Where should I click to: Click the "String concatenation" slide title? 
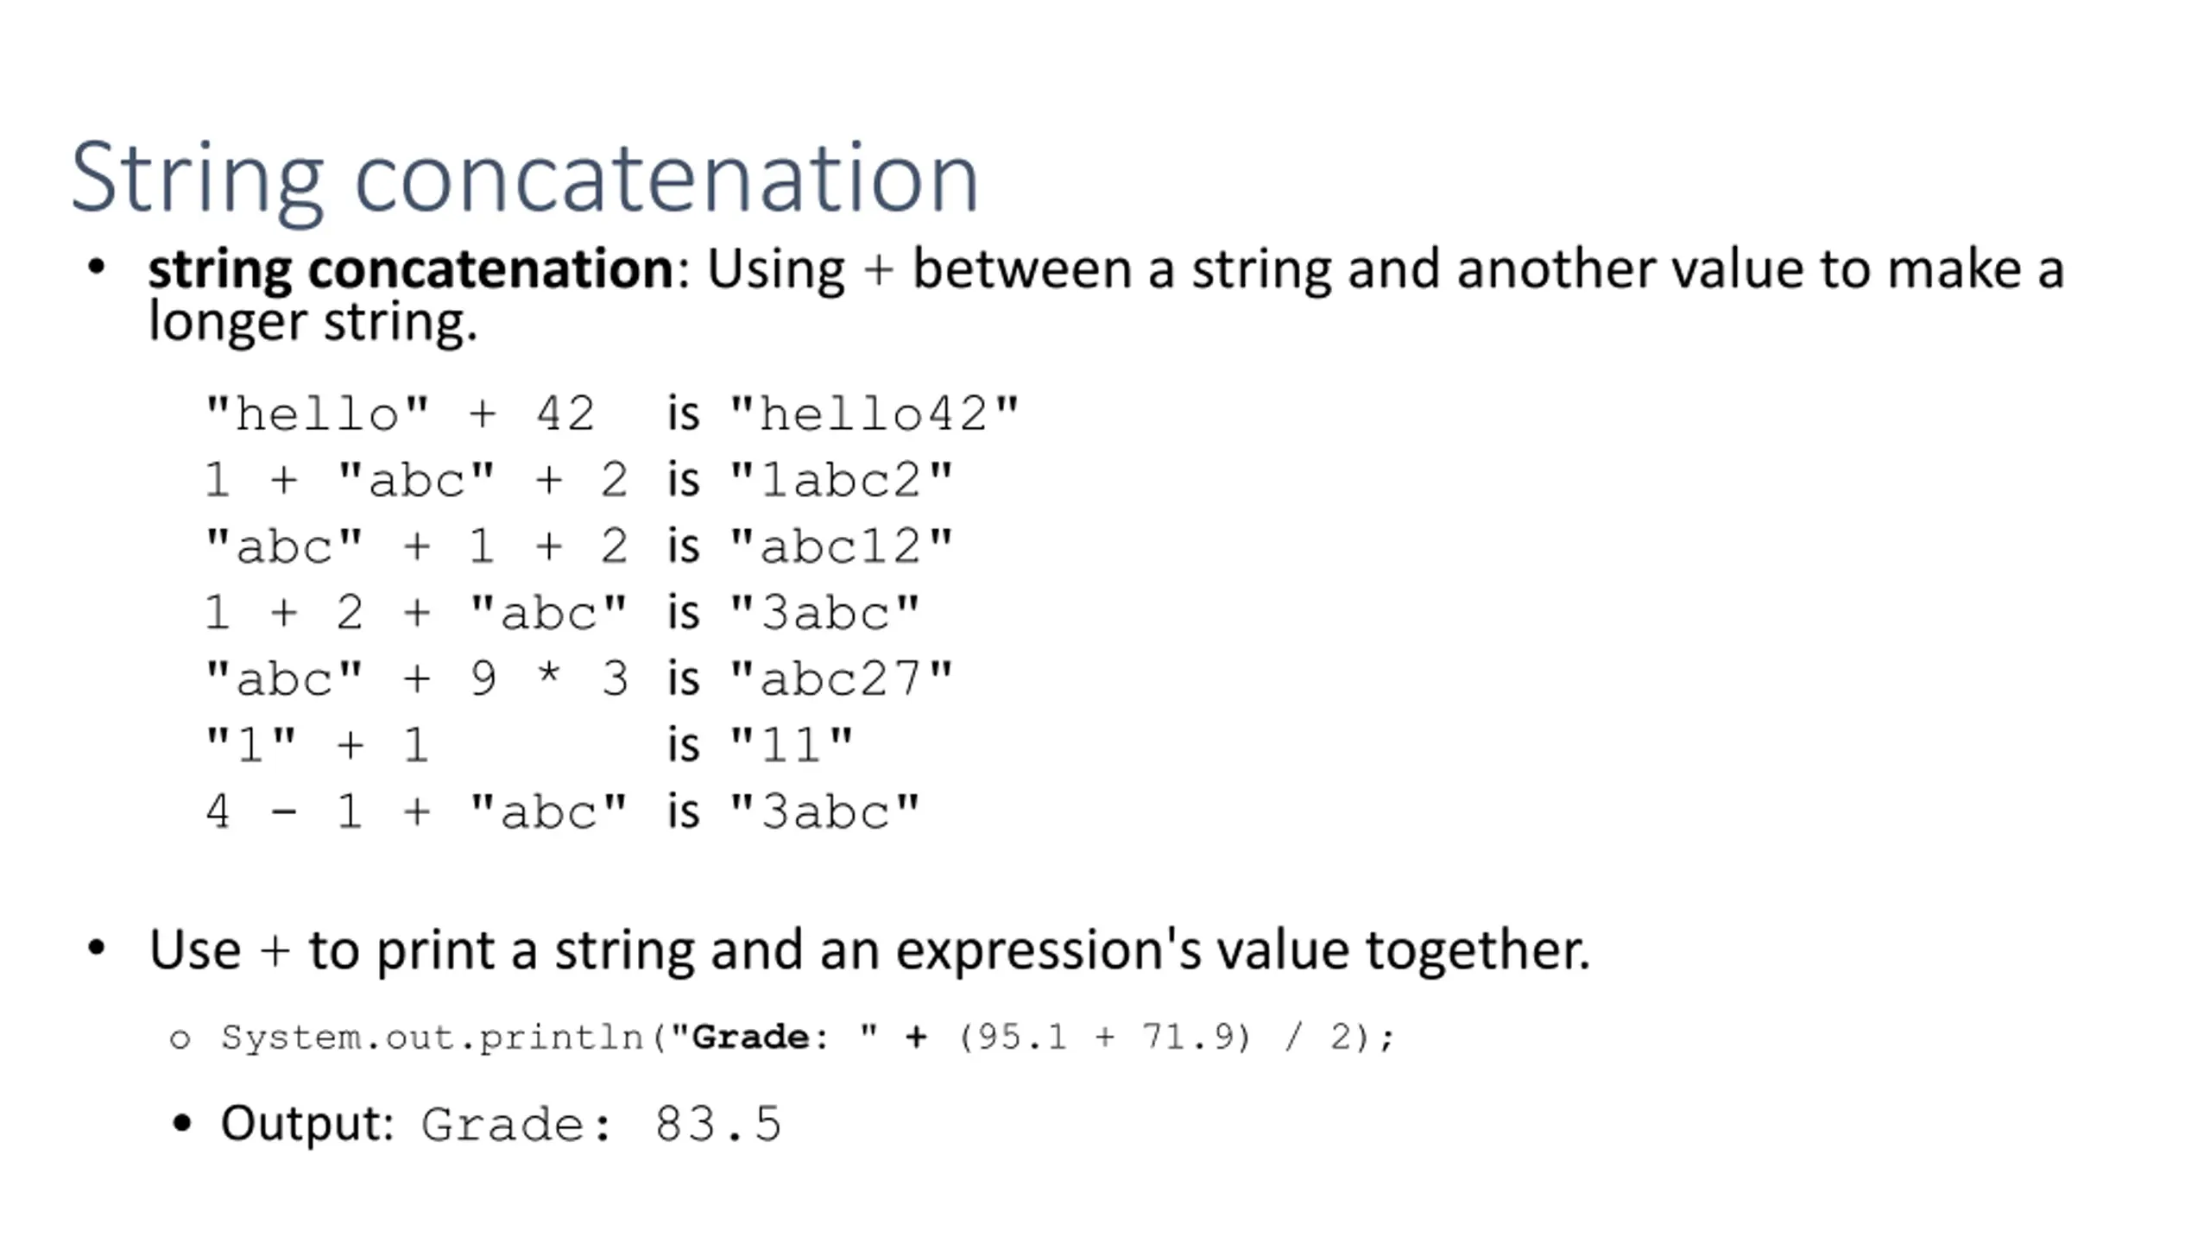524,178
